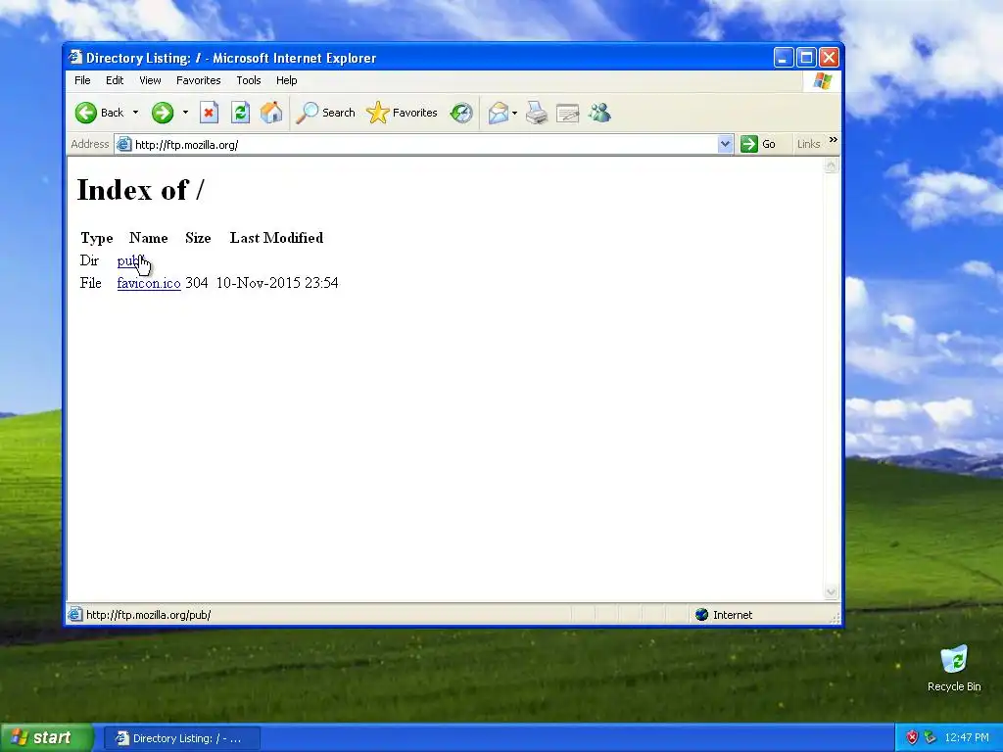The width and height of the screenshot is (1003, 752).
Task: Open the pub directory link
Action: (130, 260)
